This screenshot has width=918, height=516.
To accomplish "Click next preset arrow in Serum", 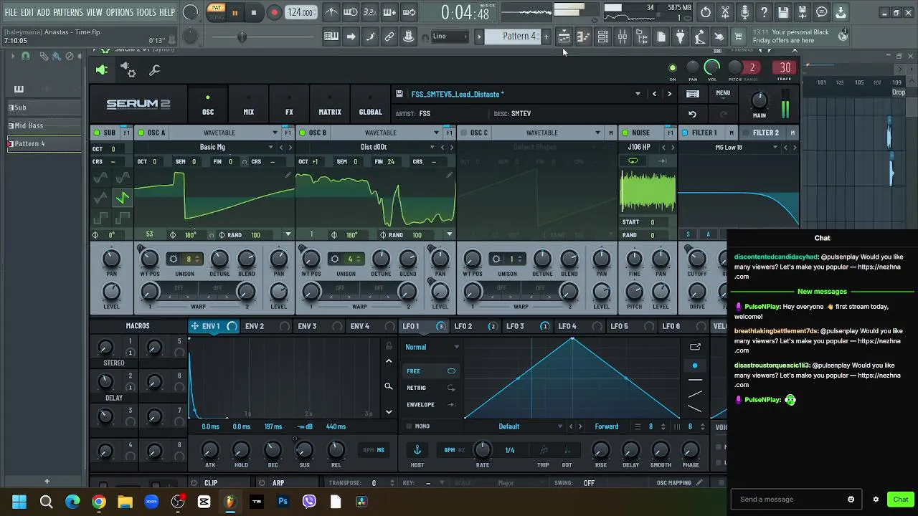I will 670,94.
